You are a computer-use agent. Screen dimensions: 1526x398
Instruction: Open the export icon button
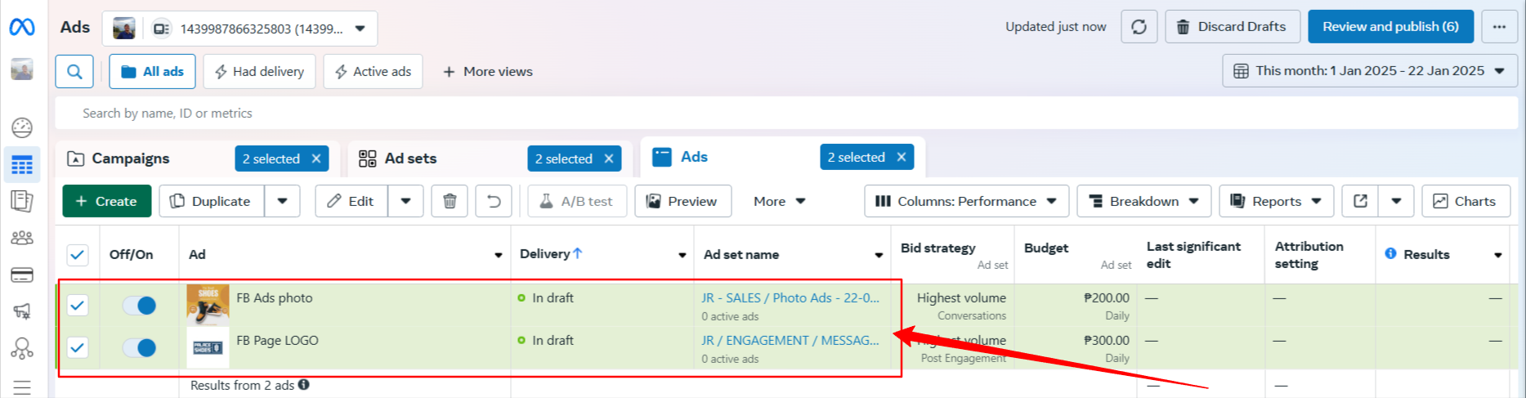point(1360,201)
